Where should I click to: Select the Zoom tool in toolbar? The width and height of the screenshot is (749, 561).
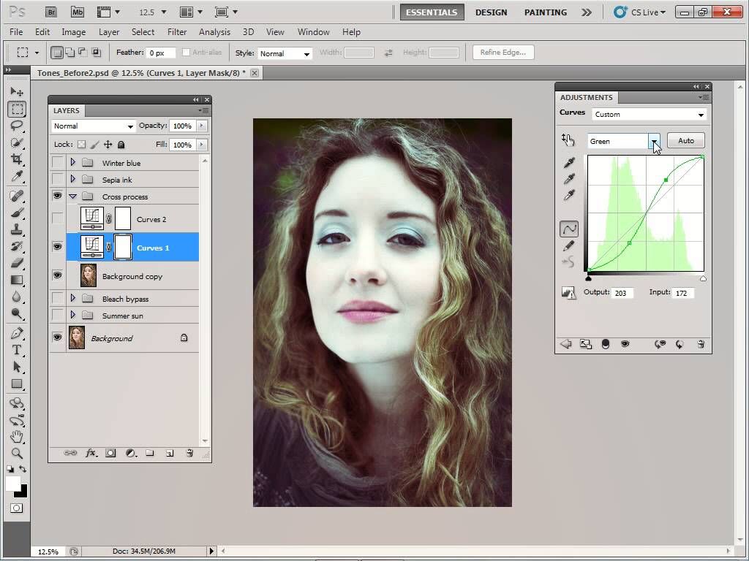click(17, 453)
